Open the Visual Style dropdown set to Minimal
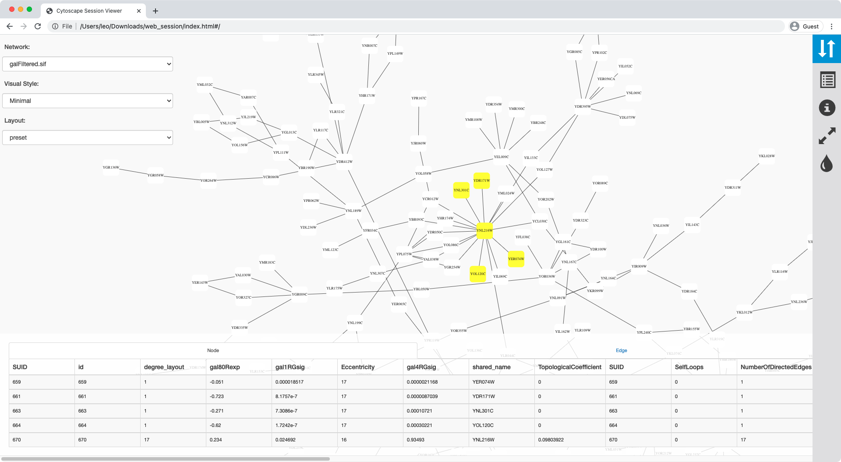This screenshot has width=841, height=462. [x=88, y=101]
